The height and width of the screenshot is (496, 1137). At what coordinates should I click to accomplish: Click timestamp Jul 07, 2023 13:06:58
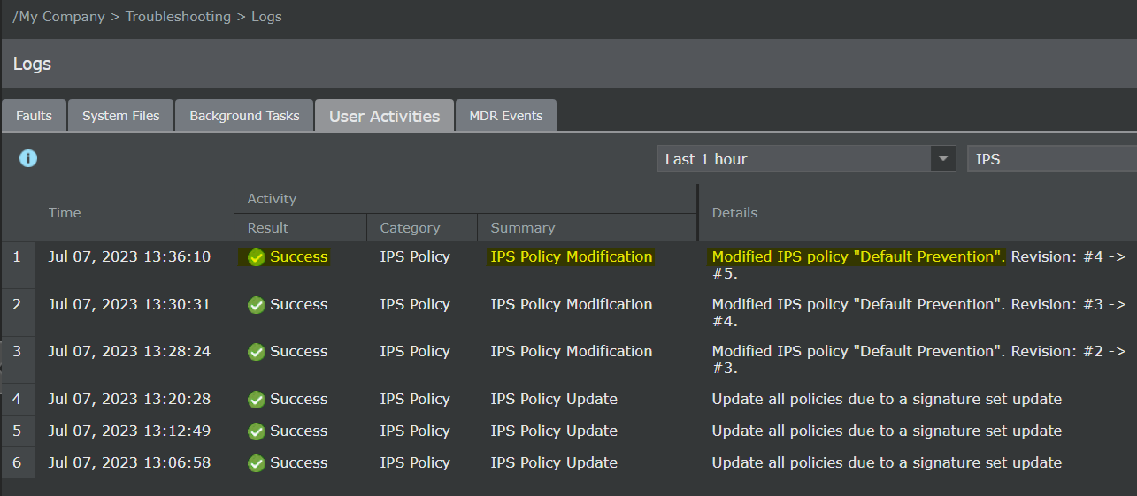(129, 462)
